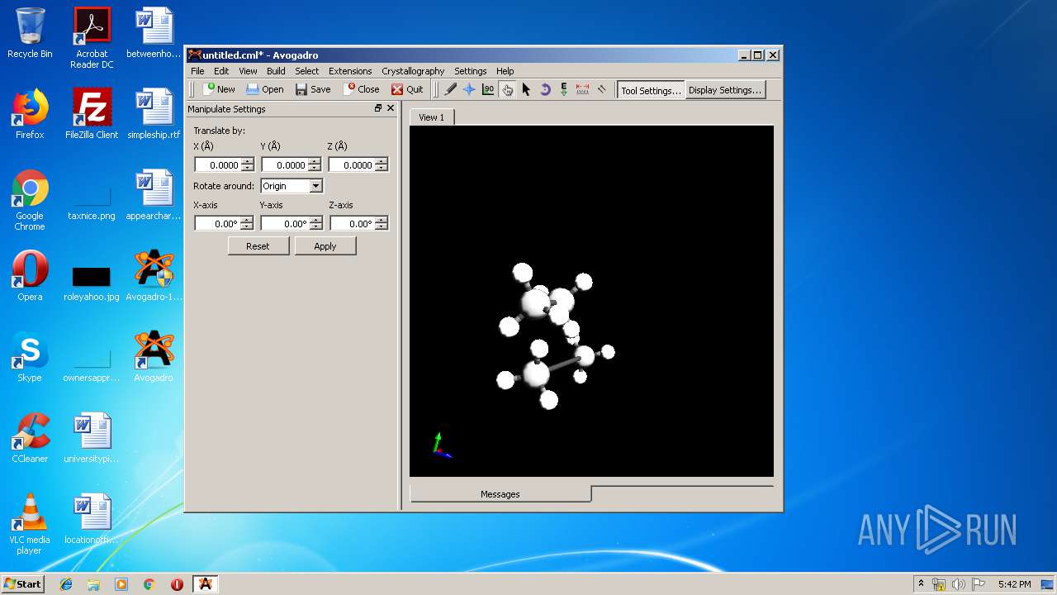The width and height of the screenshot is (1057, 595).
Task: Open Acrobat Reader DC desktop icon
Action: tap(92, 39)
